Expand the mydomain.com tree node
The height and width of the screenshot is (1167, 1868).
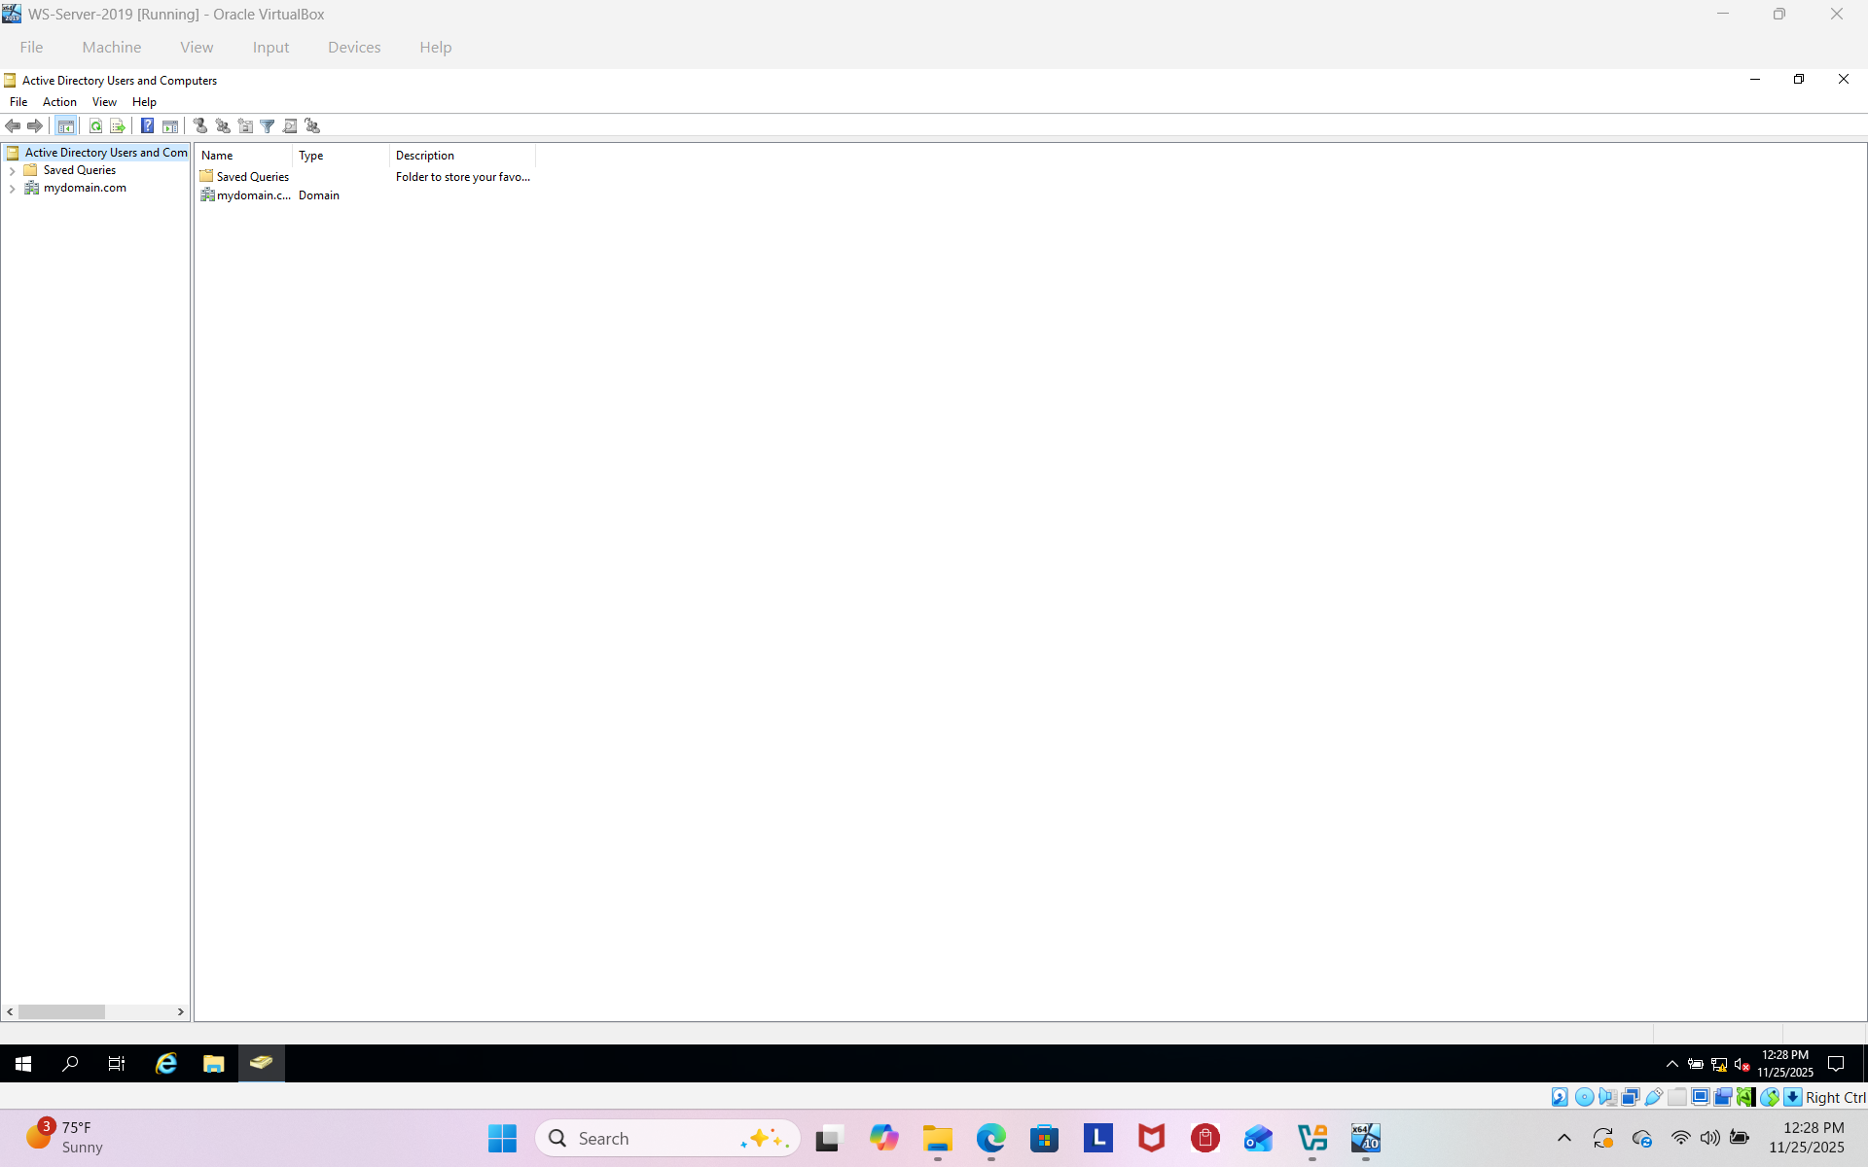pos(12,189)
